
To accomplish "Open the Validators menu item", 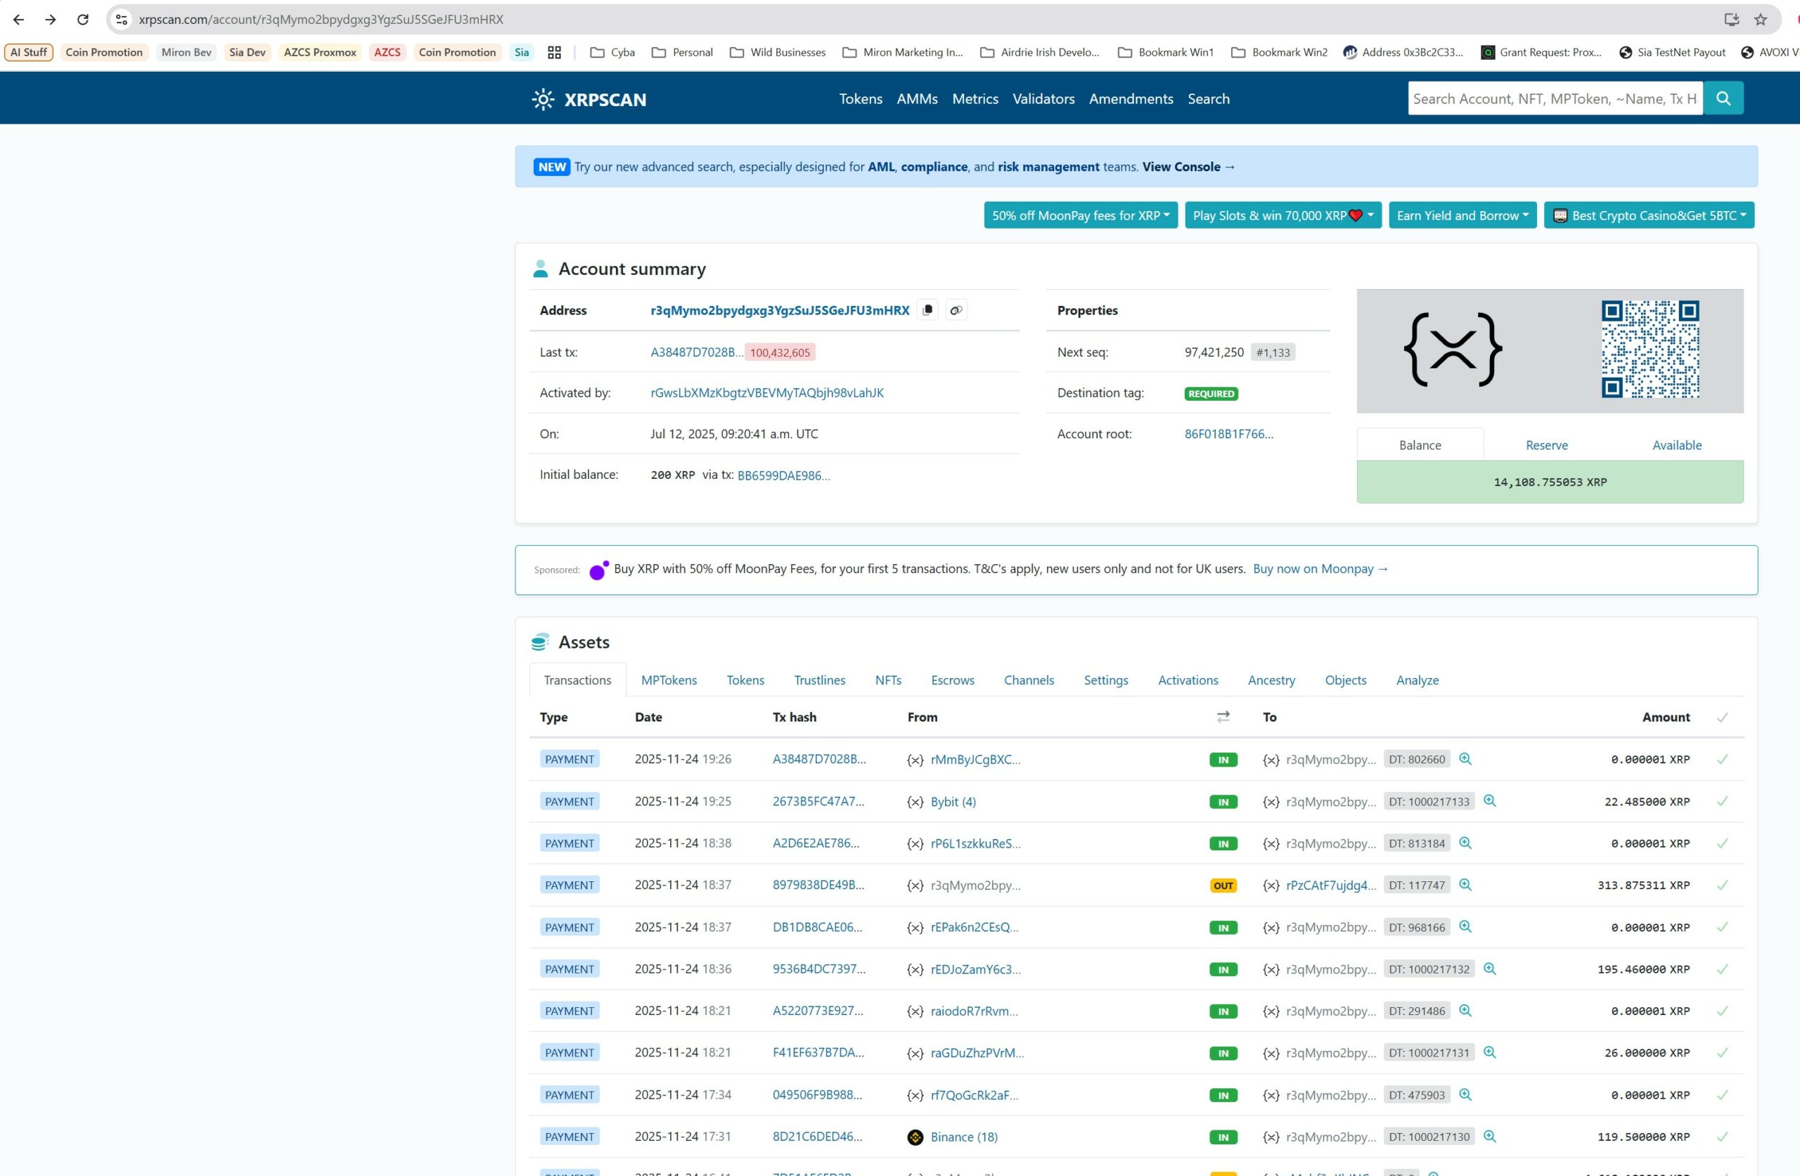I will point(1043,99).
